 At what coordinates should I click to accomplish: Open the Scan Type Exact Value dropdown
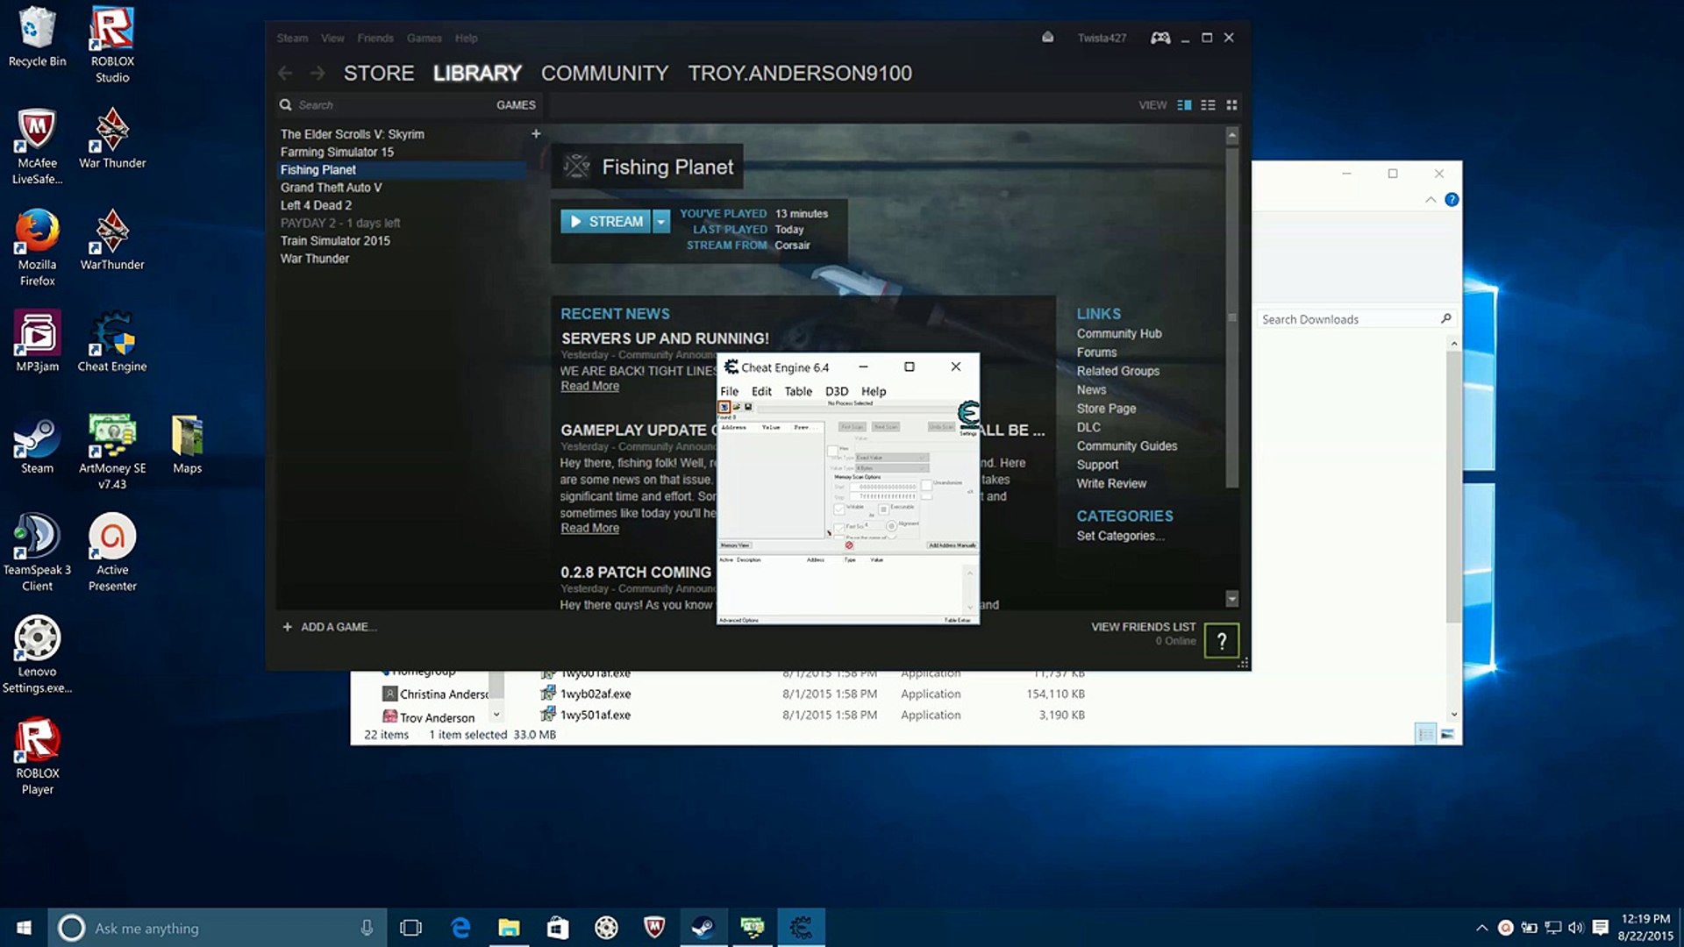tap(891, 458)
